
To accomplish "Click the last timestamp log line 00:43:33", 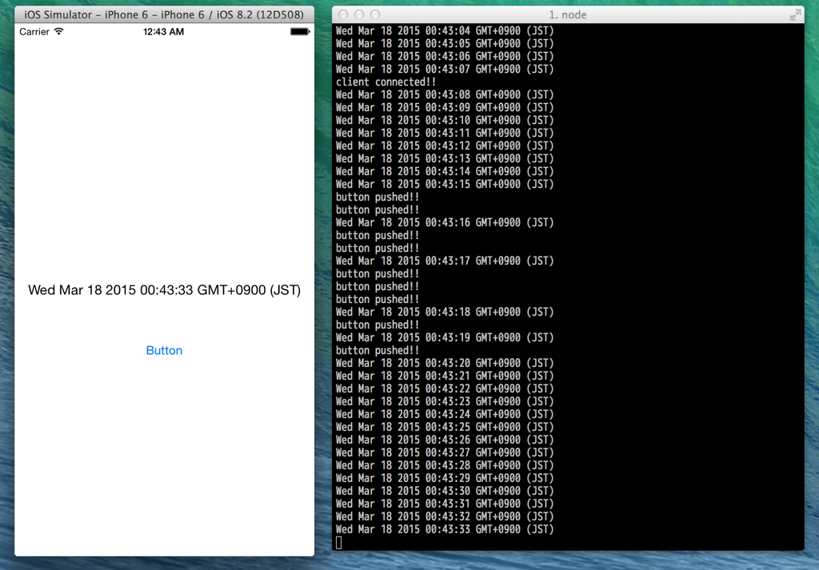I will pos(444,528).
